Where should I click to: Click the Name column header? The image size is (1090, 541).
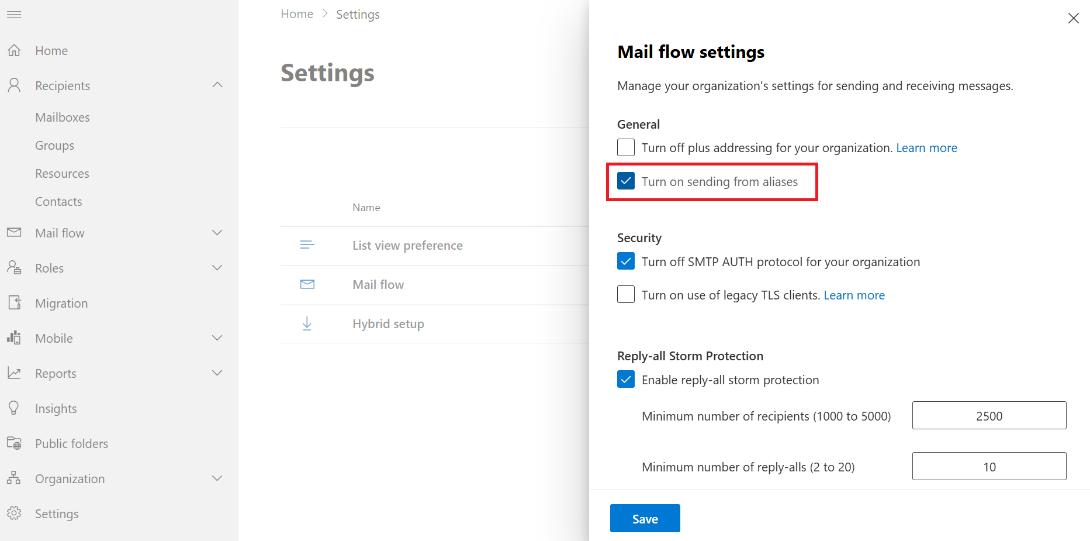click(x=366, y=208)
